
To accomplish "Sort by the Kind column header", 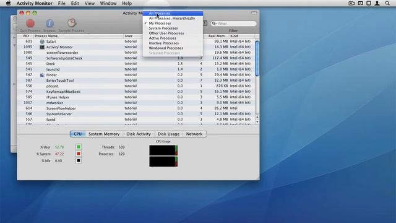I will click(x=242, y=36).
